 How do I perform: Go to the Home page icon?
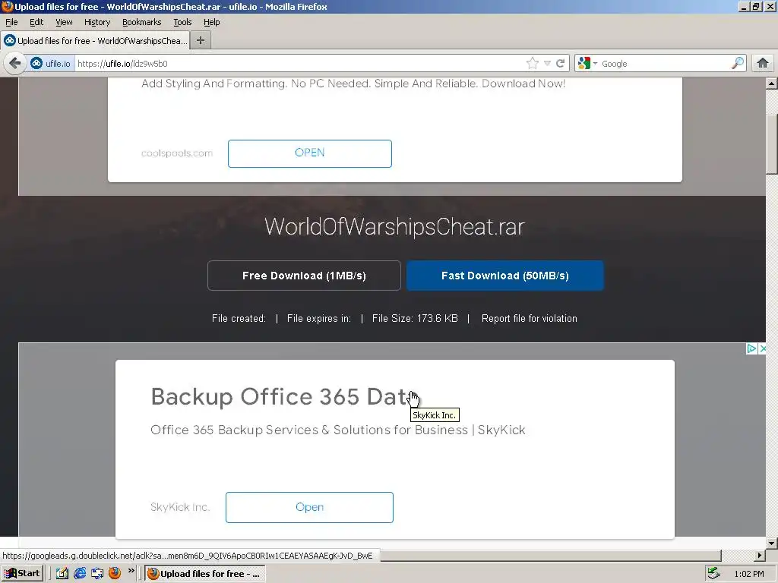[x=763, y=64]
